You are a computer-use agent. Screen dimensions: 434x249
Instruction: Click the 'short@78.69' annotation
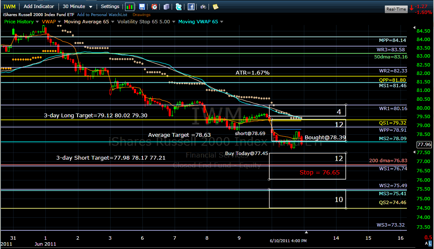click(x=250, y=133)
